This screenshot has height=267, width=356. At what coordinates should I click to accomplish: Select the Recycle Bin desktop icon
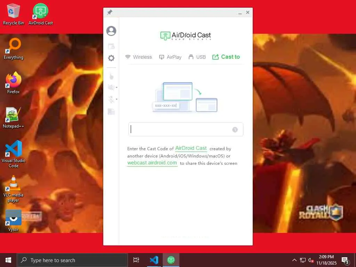[14, 14]
